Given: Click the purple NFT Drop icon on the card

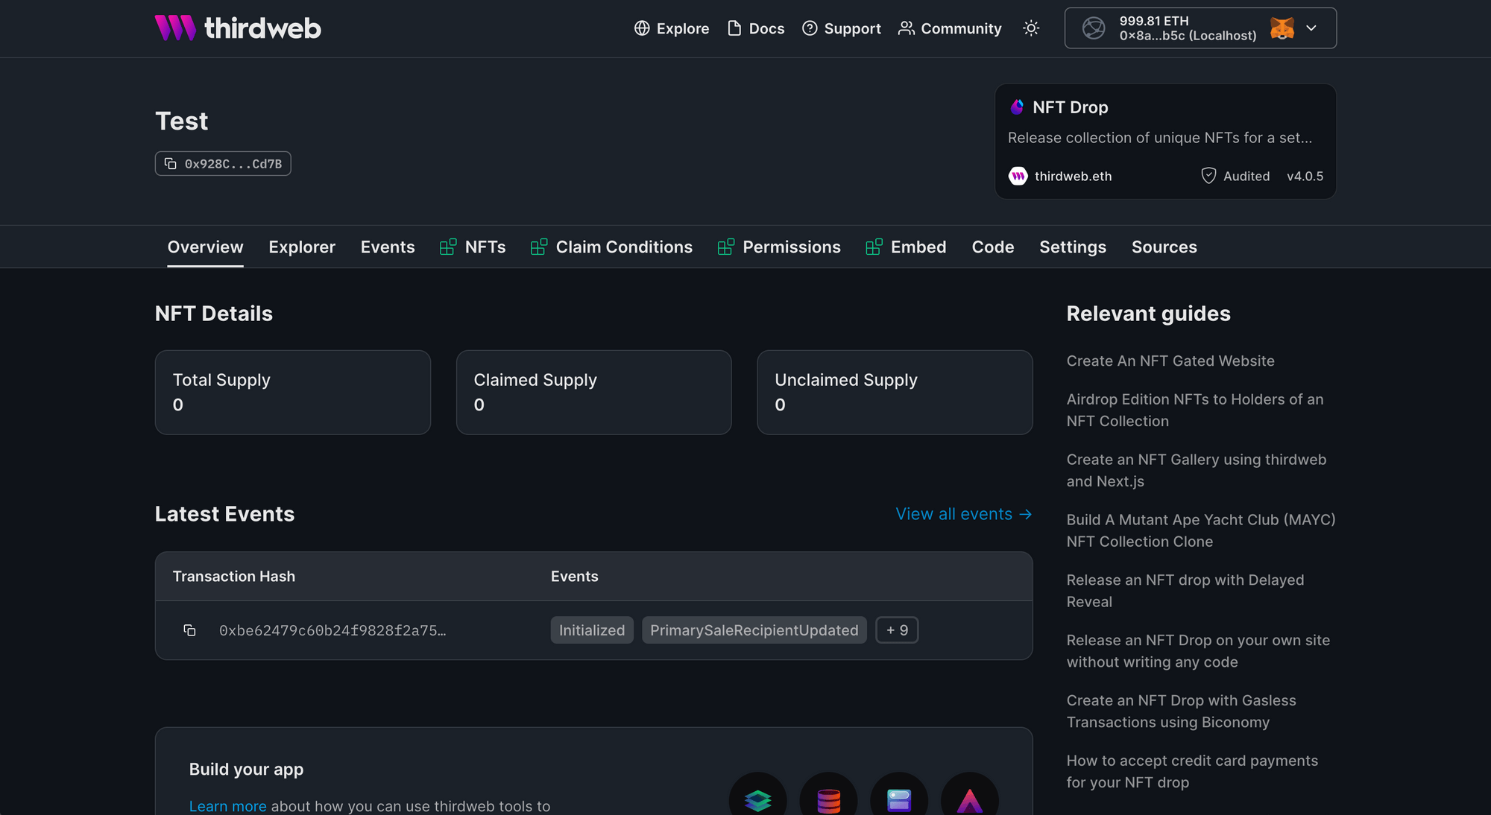Looking at the screenshot, I should pyautogui.click(x=1016, y=107).
